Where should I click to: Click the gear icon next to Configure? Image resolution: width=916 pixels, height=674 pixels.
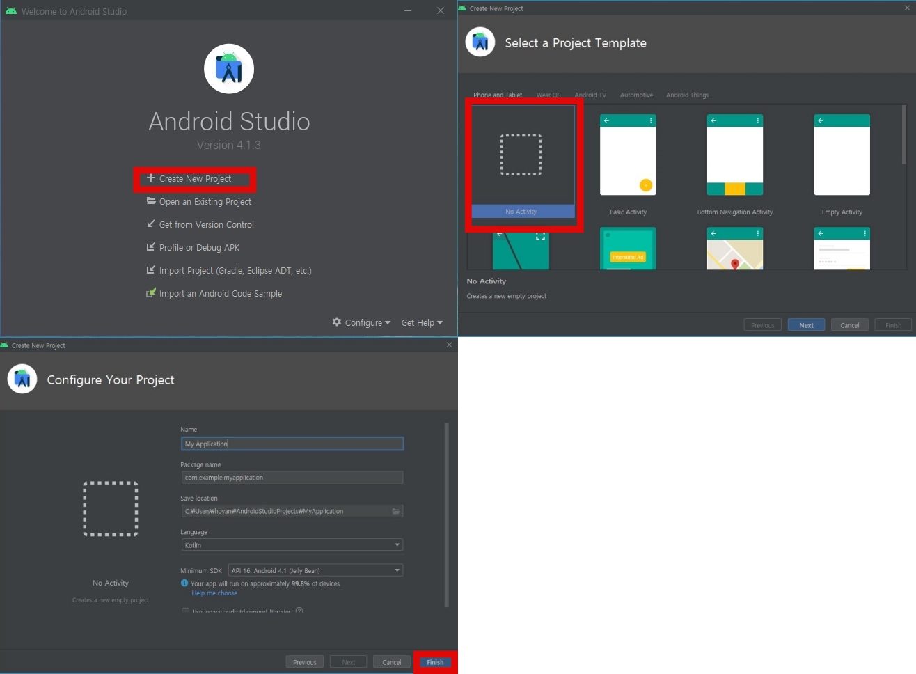point(337,322)
